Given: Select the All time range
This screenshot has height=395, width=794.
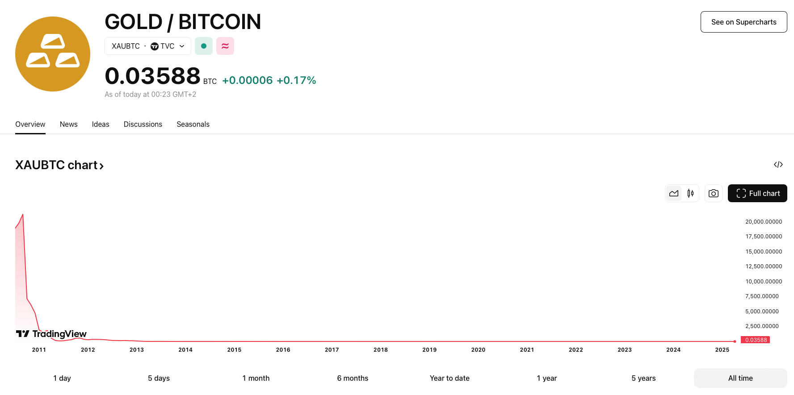Looking at the screenshot, I should pos(740,378).
